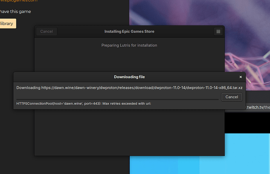The width and height of the screenshot is (270, 174).
Task: Open the hamburger menu in the installer window
Action: pos(218,32)
